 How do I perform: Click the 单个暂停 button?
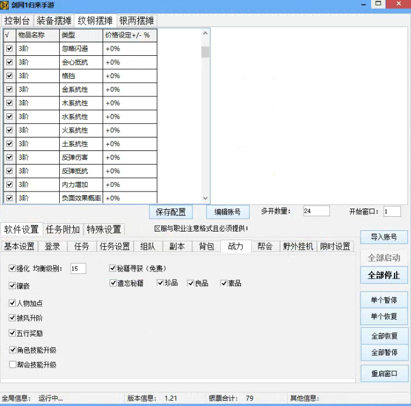[x=384, y=300]
